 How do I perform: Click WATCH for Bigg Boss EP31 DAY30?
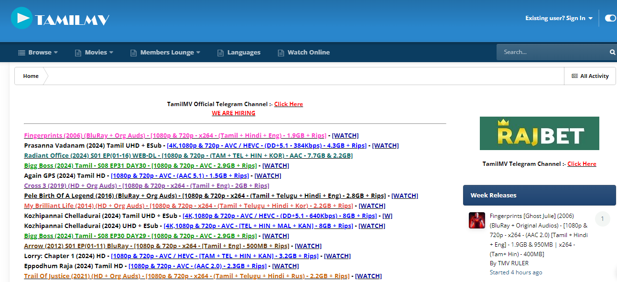(276, 166)
